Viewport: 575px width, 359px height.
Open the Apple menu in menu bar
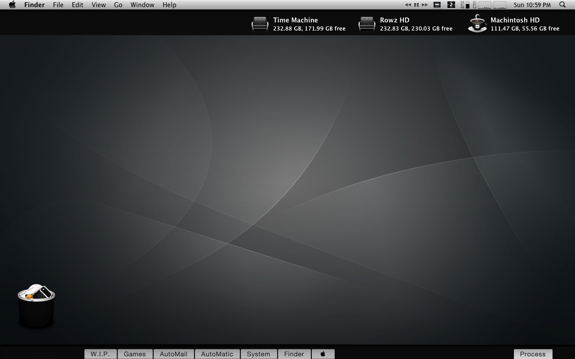[13, 5]
